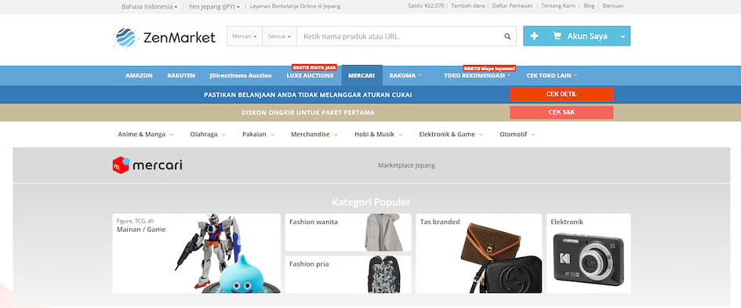Open the Fashion pria category card

click(348, 274)
